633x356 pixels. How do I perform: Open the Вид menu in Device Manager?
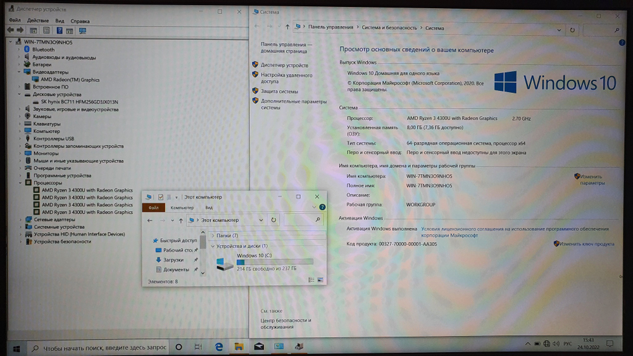(x=60, y=21)
